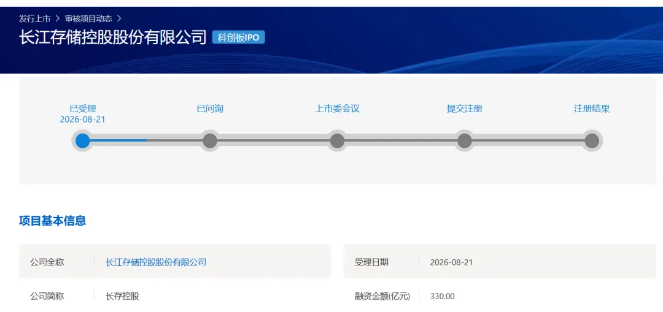Click the 受理日期 value 2026-08-21

452,262
